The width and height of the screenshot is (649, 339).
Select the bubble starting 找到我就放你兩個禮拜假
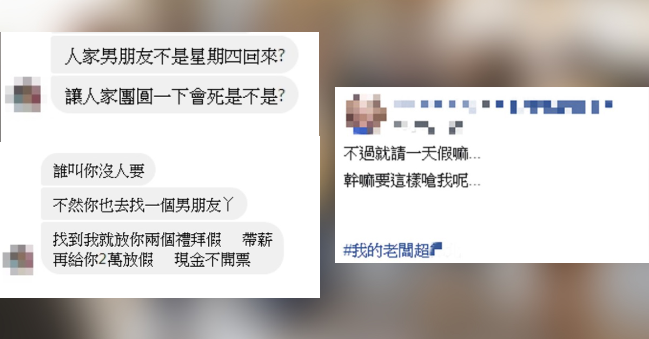point(162,248)
